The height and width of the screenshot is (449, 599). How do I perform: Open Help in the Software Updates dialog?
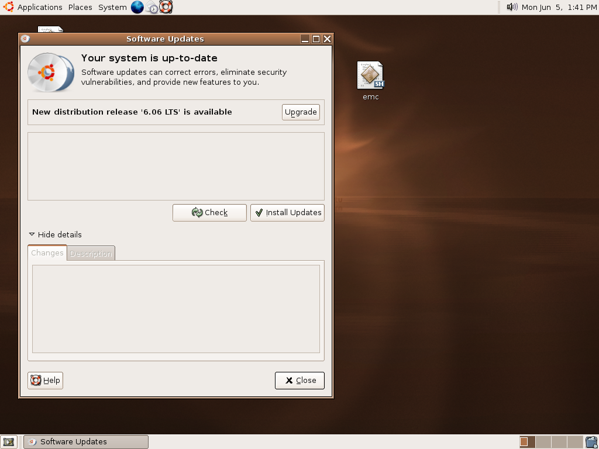click(45, 380)
